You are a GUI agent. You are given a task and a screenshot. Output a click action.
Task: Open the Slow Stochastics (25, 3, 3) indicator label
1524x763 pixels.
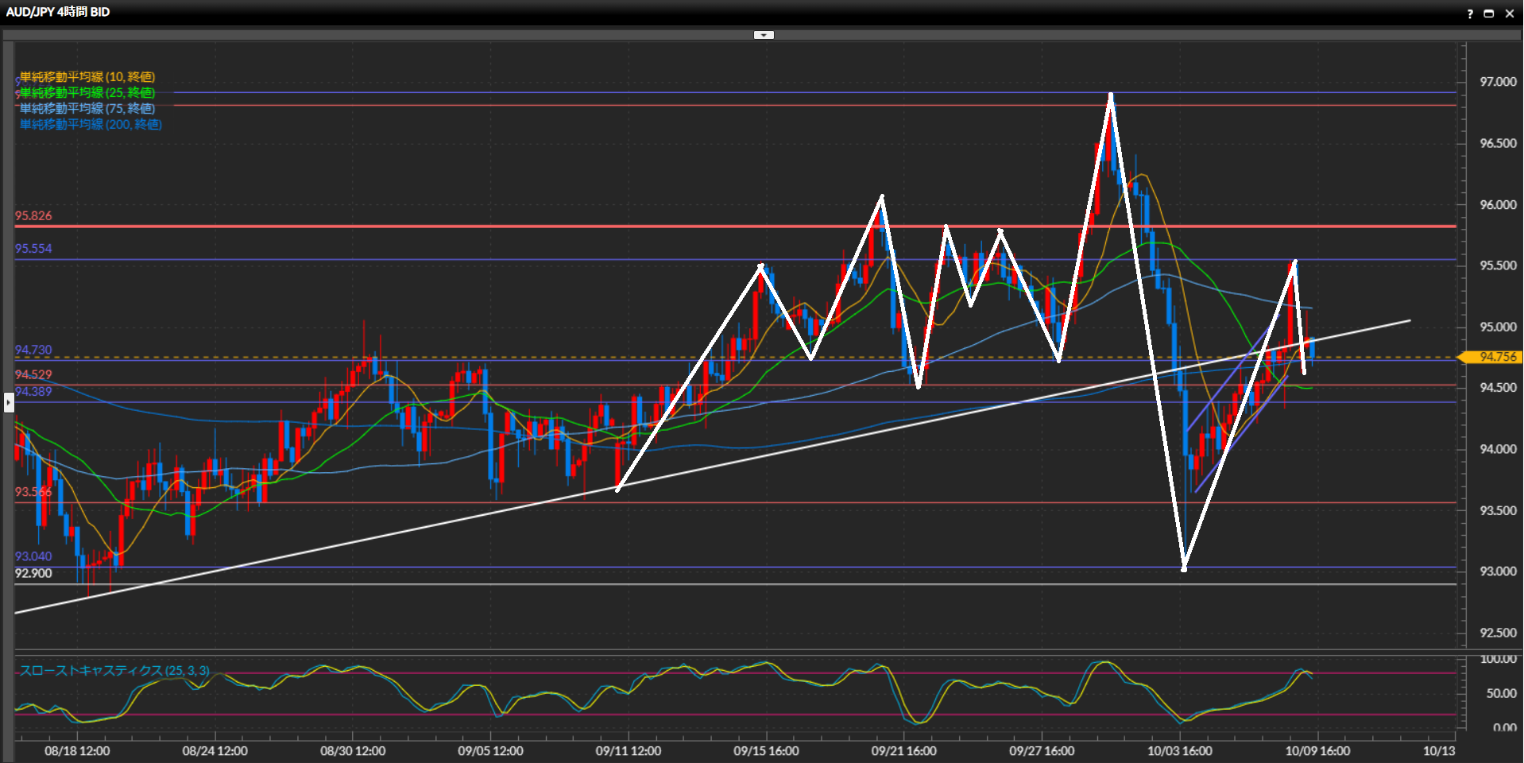[114, 671]
